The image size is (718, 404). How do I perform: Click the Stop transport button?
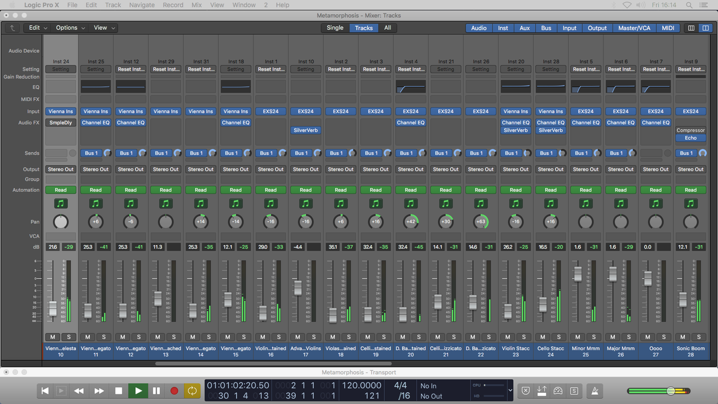tap(118, 391)
